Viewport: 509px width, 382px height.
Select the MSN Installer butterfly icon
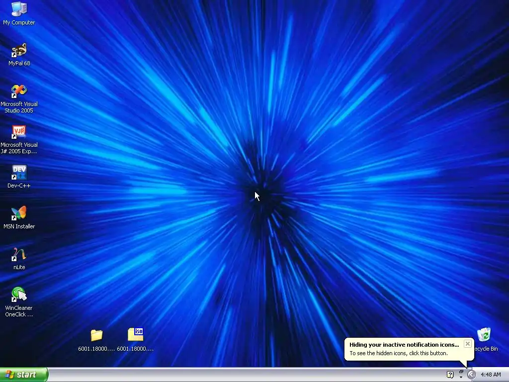tap(19, 218)
